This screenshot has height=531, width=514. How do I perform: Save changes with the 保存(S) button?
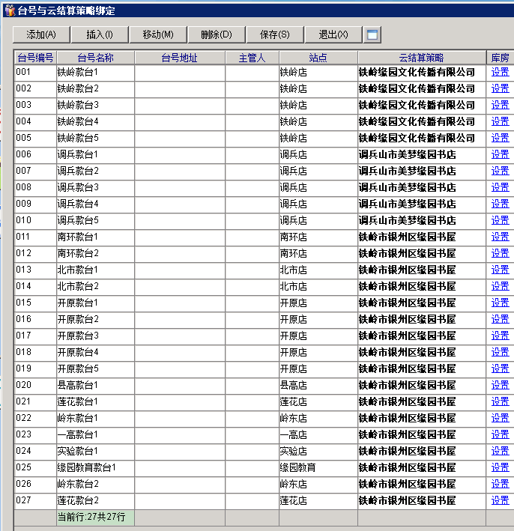(x=274, y=34)
